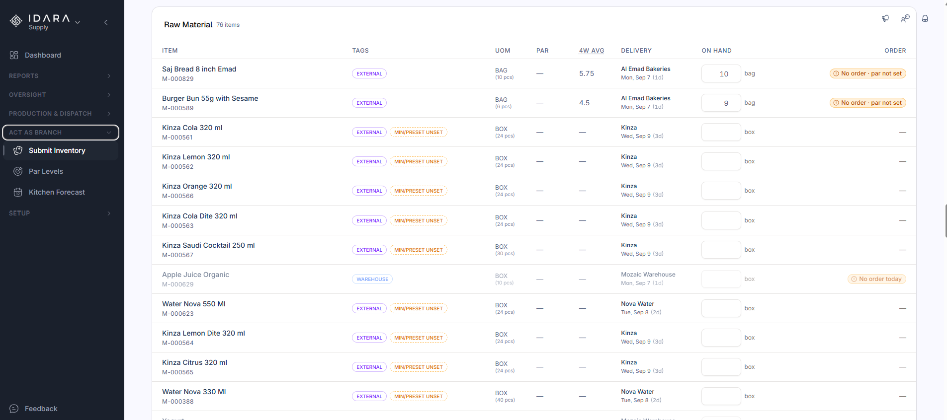Click the Feedback chat bubble icon
This screenshot has width=947, height=420.
tap(14, 409)
